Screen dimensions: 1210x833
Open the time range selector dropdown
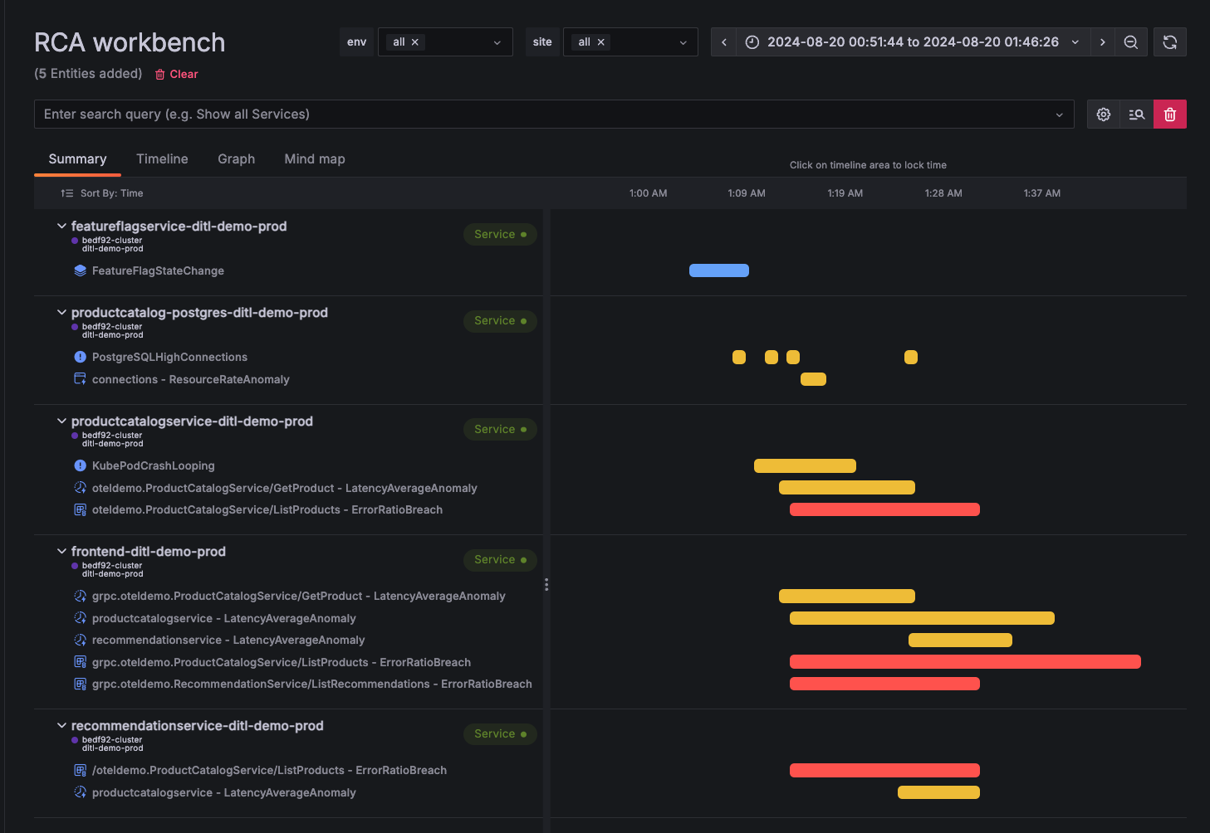[1075, 41]
